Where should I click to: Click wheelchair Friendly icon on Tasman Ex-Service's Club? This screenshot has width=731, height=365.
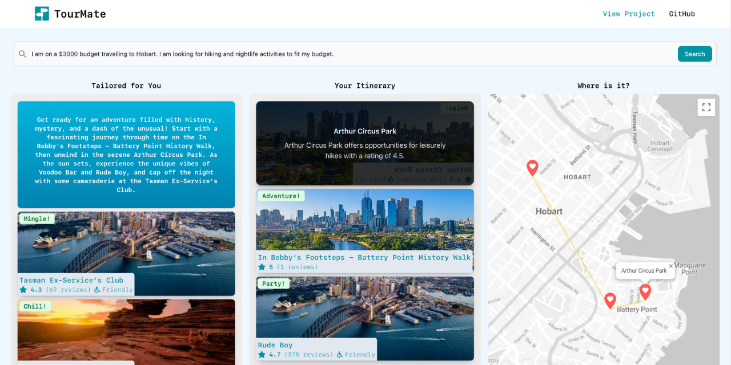(x=97, y=290)
